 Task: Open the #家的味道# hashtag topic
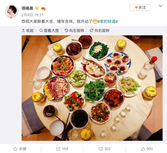tap(108, 22)
